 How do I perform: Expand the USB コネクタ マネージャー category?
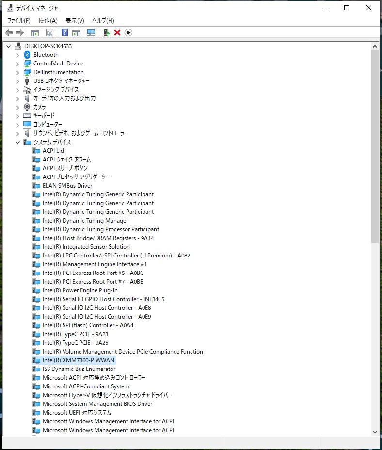point(18,81)
